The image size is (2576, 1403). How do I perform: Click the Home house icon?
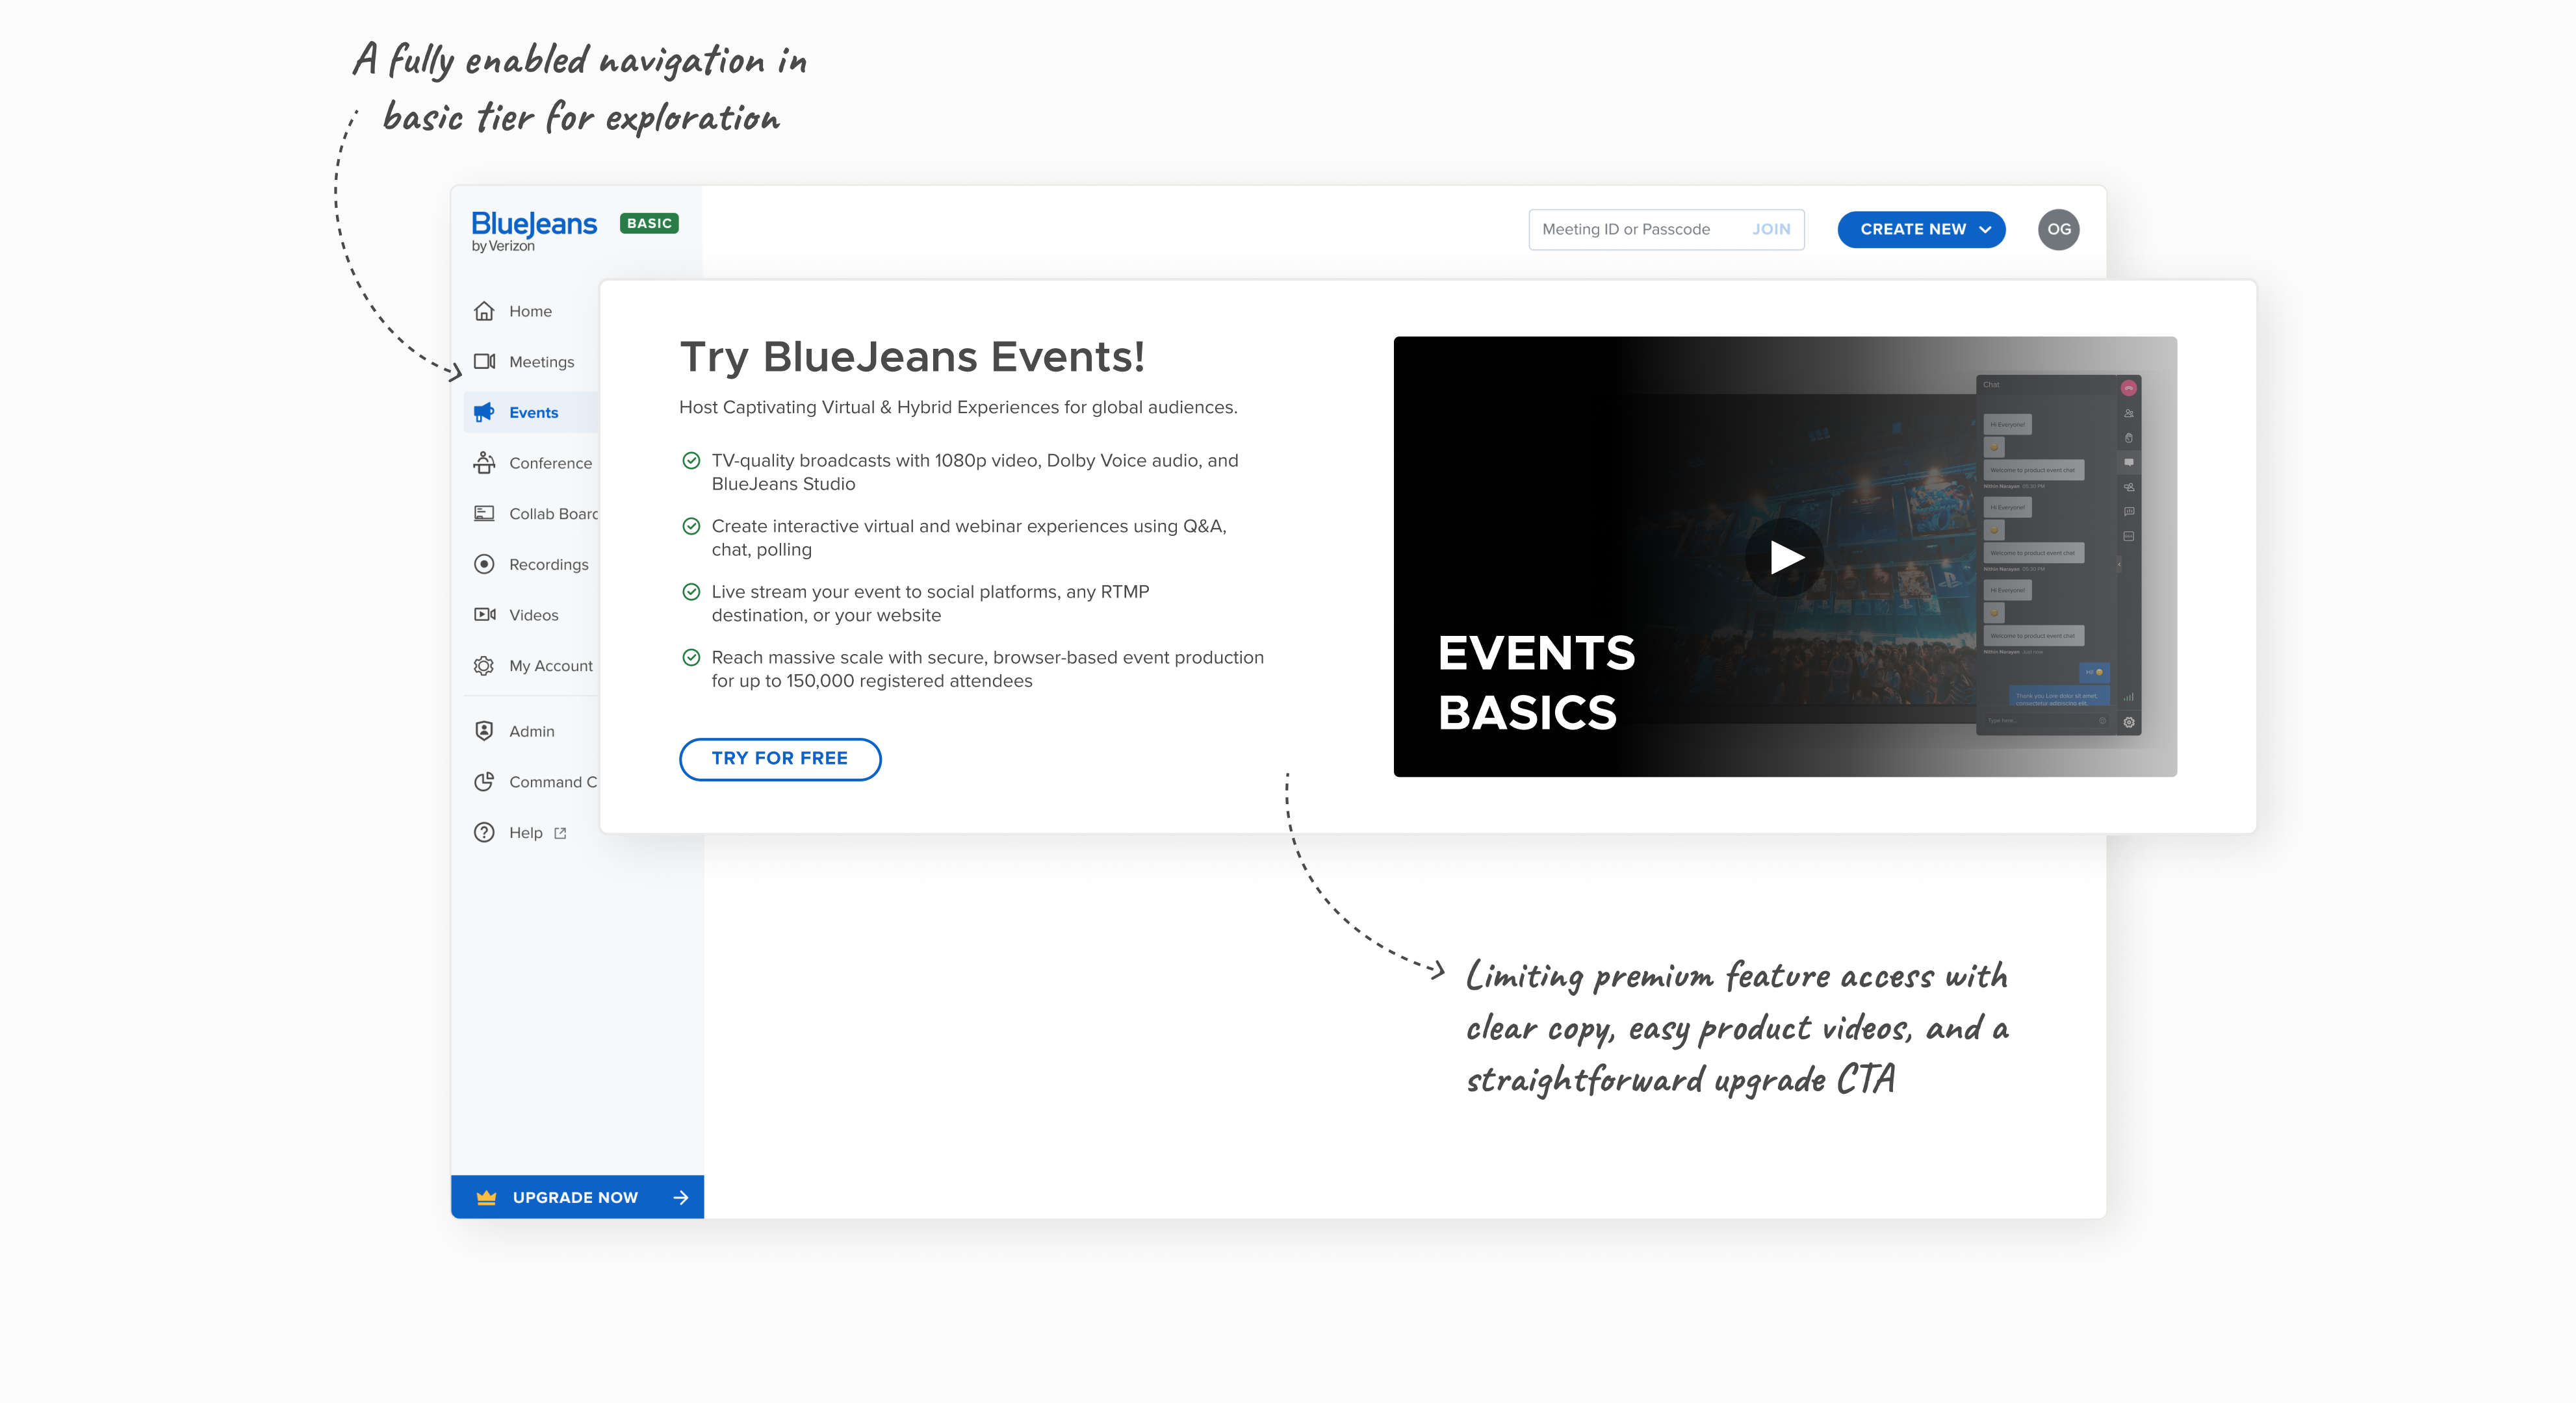484,310
